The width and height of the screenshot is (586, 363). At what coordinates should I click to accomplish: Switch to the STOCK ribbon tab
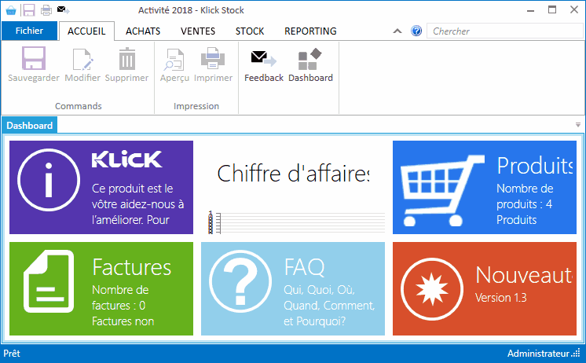tap(250, 31)
